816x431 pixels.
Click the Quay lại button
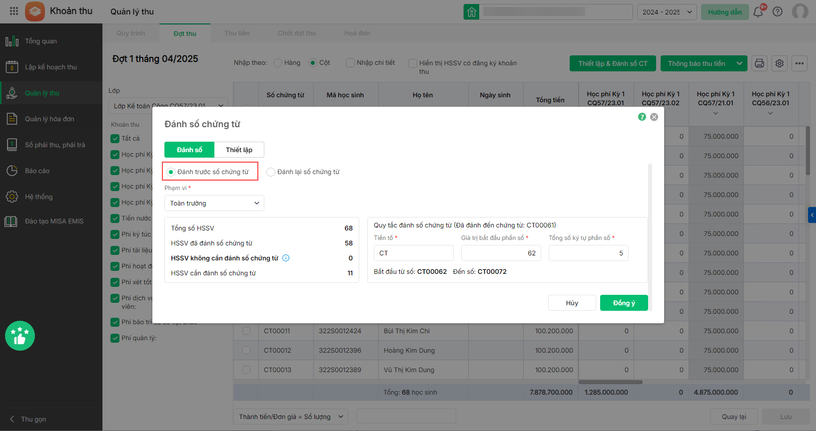click(x=734, y=417)
